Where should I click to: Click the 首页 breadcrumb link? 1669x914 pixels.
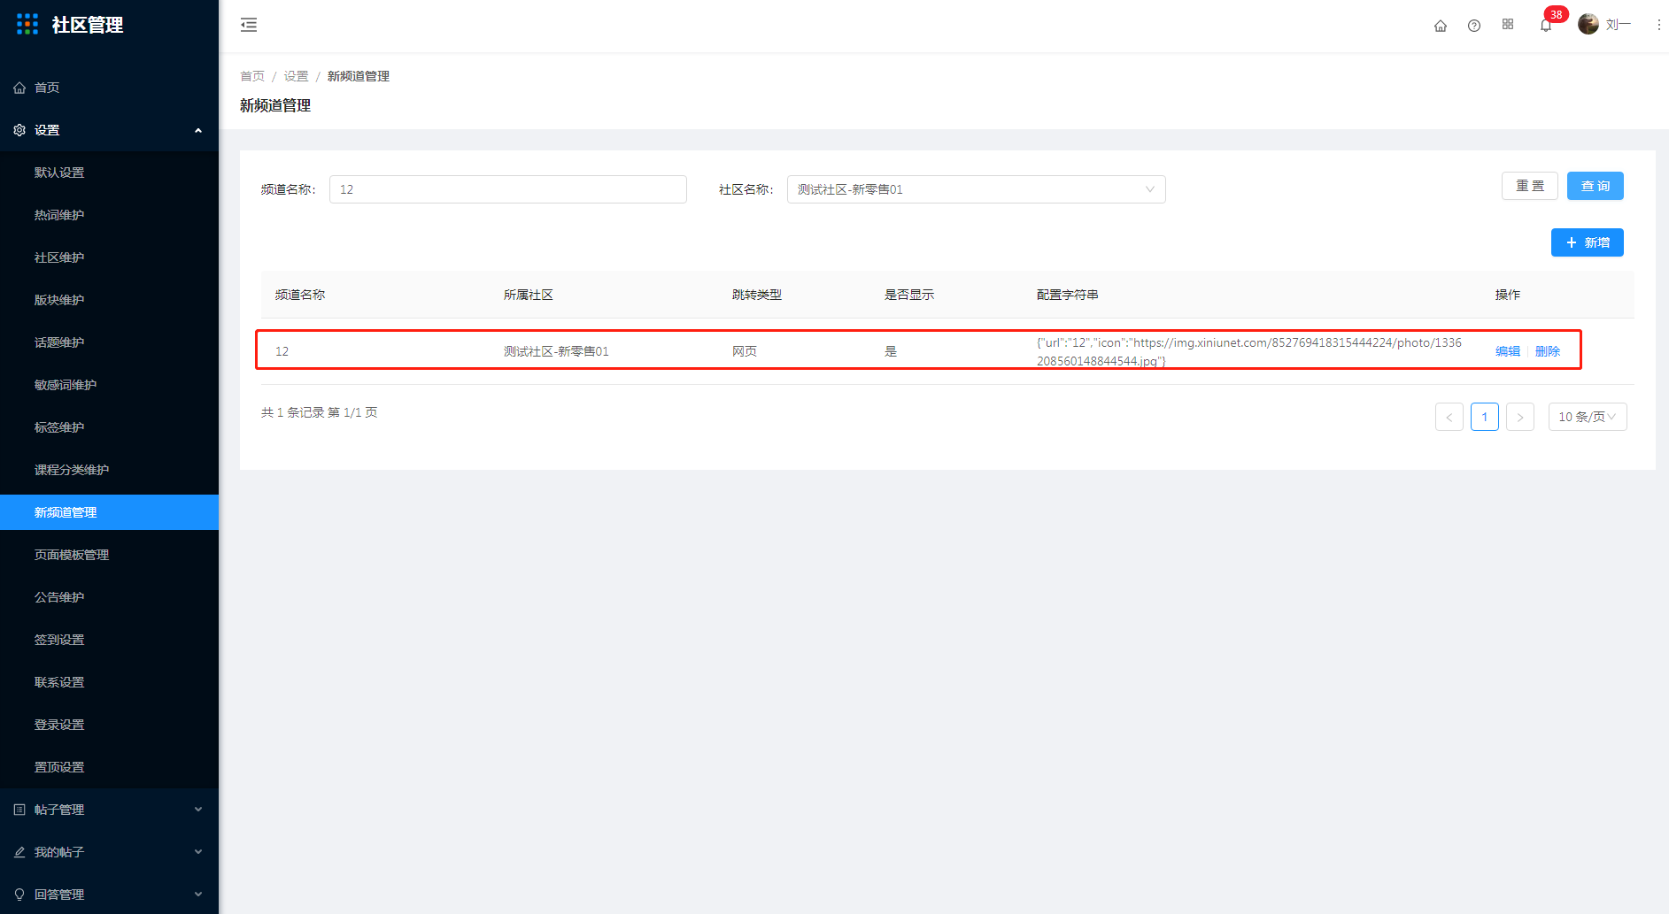pos(252,76)
